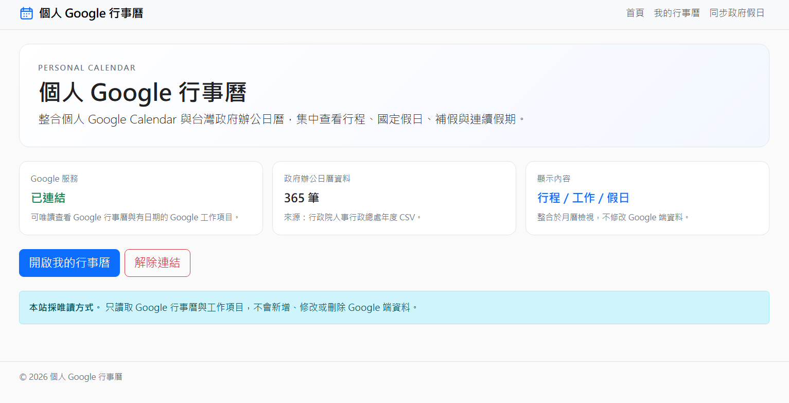Click the 解除連結 button
789x403 pixels.
coord(157,263)
